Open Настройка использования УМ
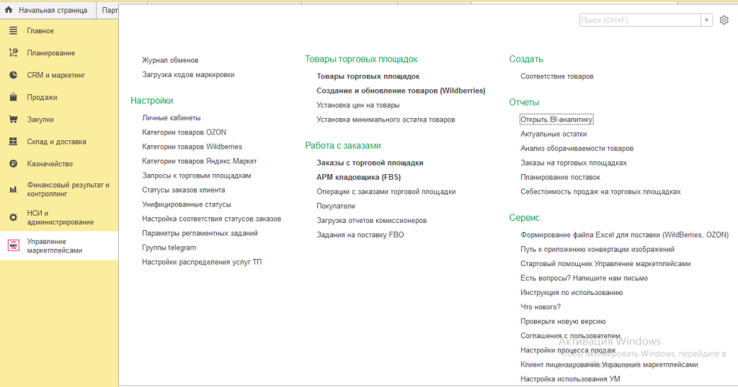Screen dimensions: 738x387 tap(571, 379)
